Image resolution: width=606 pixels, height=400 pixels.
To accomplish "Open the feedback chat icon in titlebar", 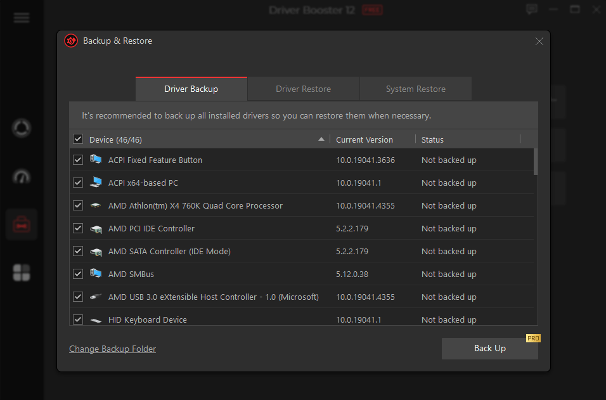I will tap(531, 10).
